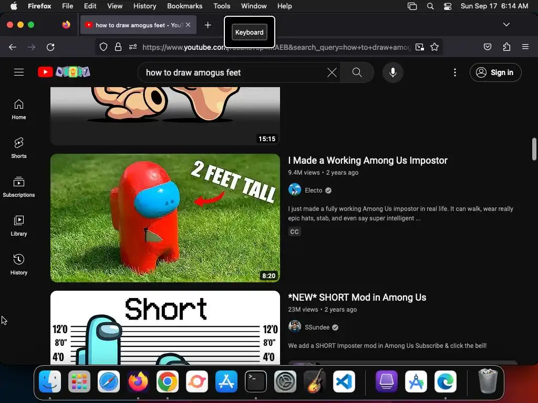The height and width of the screenshot is (403, 538).
Task: Launch Safari from the Dock
Action: pyautogui.click(x=109, y=381)
